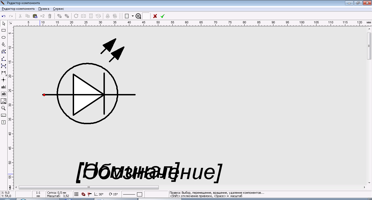
Task: Click the zoom magnifier toolbar icon
Action: coord(138,16)
